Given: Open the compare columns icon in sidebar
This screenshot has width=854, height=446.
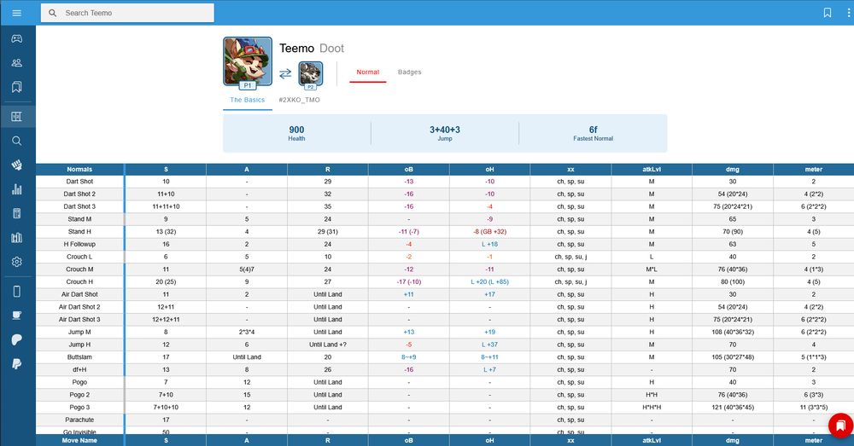Looking at the screenshot, I should [x=17, y=238].
